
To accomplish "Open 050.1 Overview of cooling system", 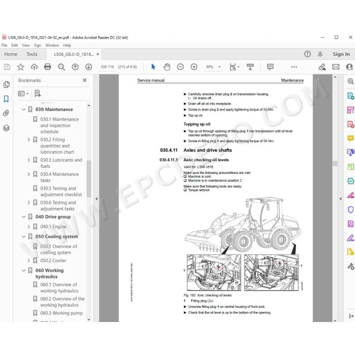I will click(59, 250).
